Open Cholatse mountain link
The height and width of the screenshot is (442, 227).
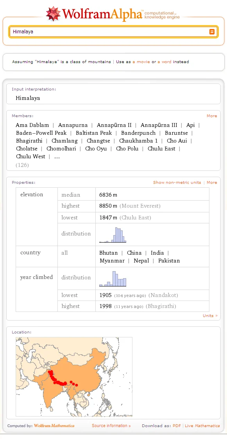click(27, 149)
